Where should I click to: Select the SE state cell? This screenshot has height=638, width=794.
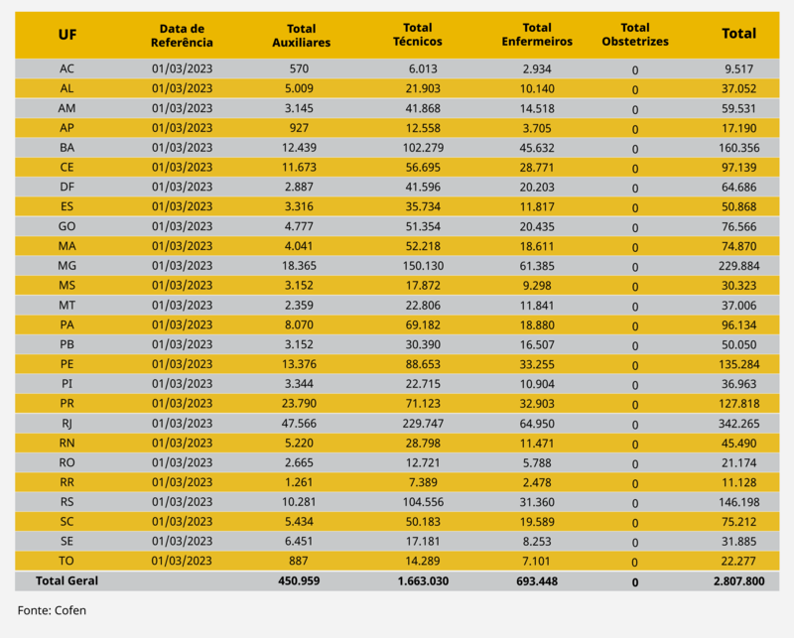click(66, 542)
